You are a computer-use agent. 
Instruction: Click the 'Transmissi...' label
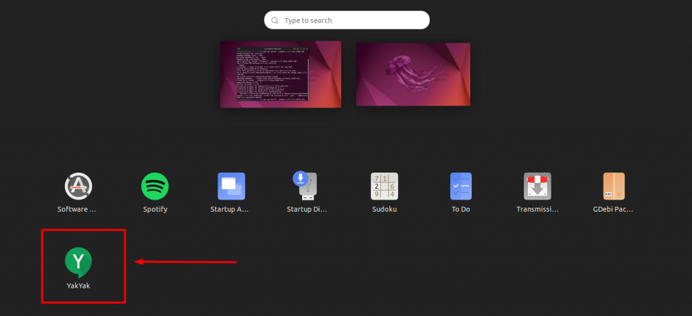point(537,210)
